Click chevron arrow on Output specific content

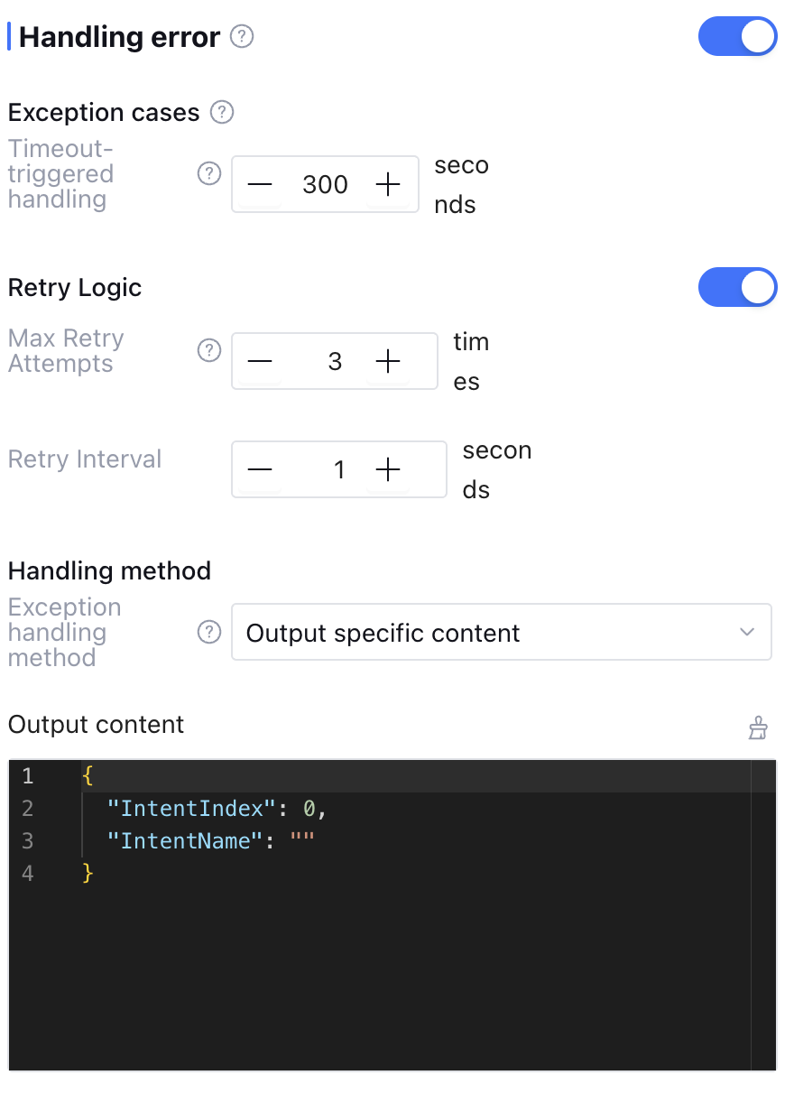click(x=747, y=632)
